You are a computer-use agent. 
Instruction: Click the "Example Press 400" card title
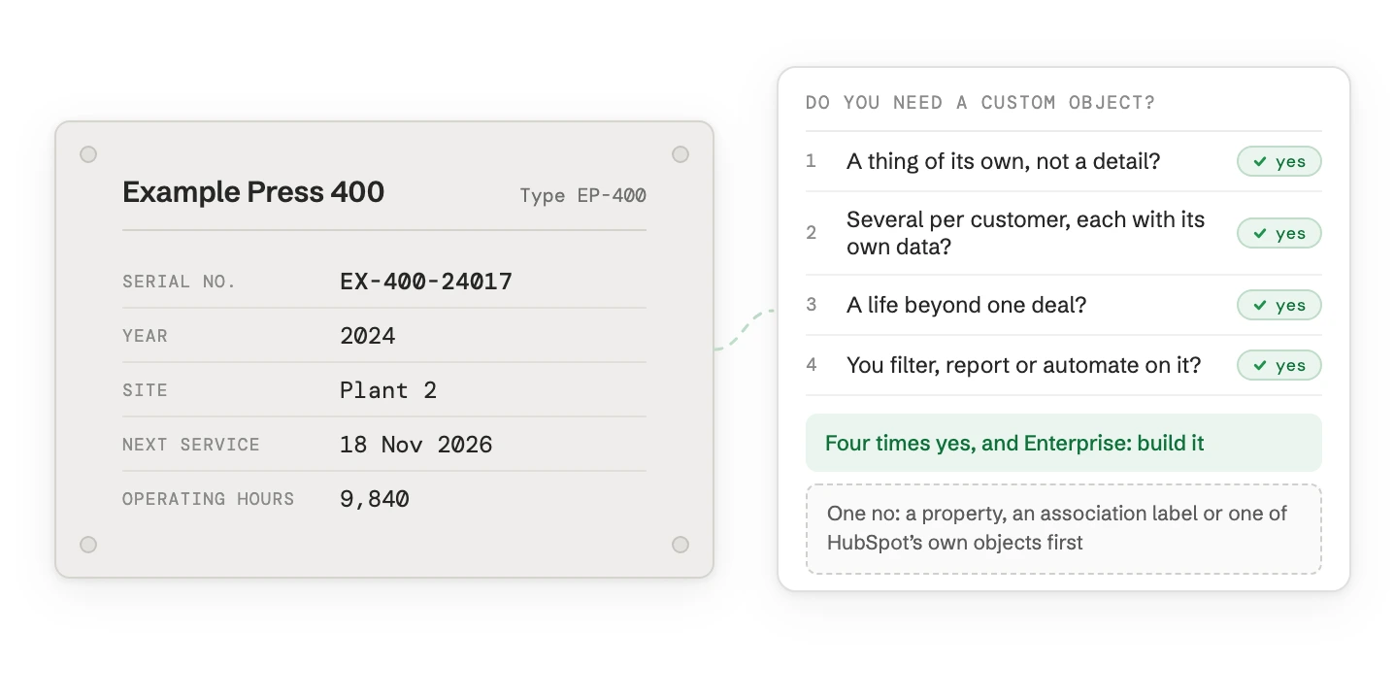[253, 192]
